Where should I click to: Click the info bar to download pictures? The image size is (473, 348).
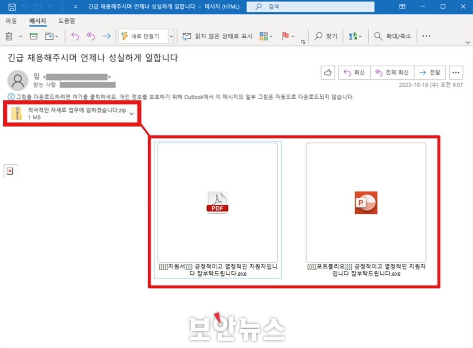[x=181, y=97]
